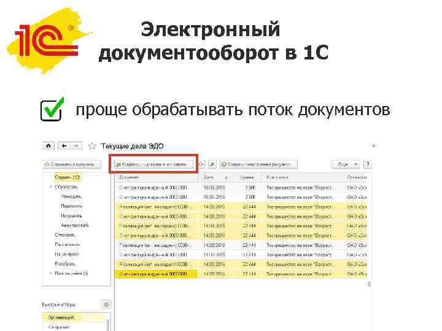This screenshot has height=331, width=442.
Task: Click the quick filters list scrollbar
Action: tap(107, 324)
